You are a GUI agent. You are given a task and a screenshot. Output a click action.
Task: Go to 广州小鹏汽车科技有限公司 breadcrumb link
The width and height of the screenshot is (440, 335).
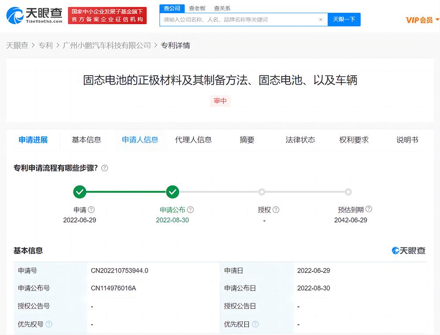point(107,45)
